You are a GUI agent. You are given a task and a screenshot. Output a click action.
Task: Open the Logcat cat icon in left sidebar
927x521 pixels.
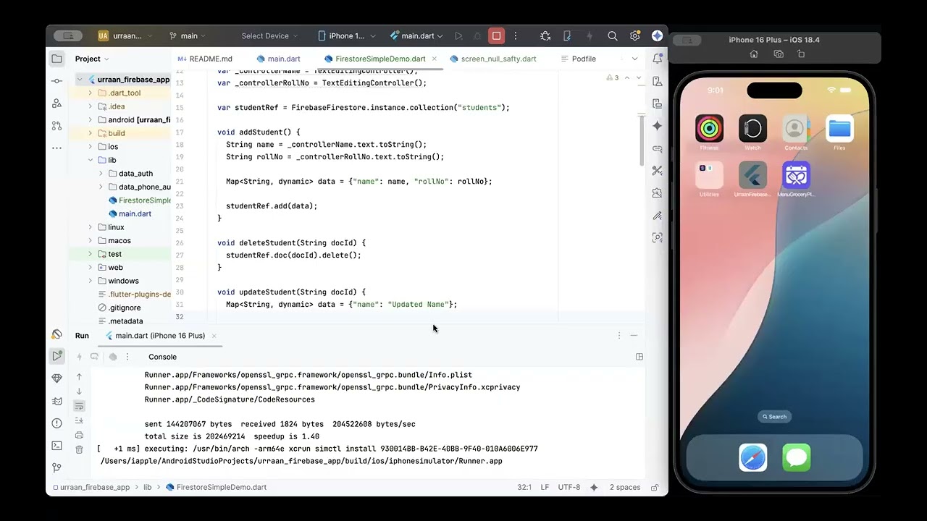56,401
